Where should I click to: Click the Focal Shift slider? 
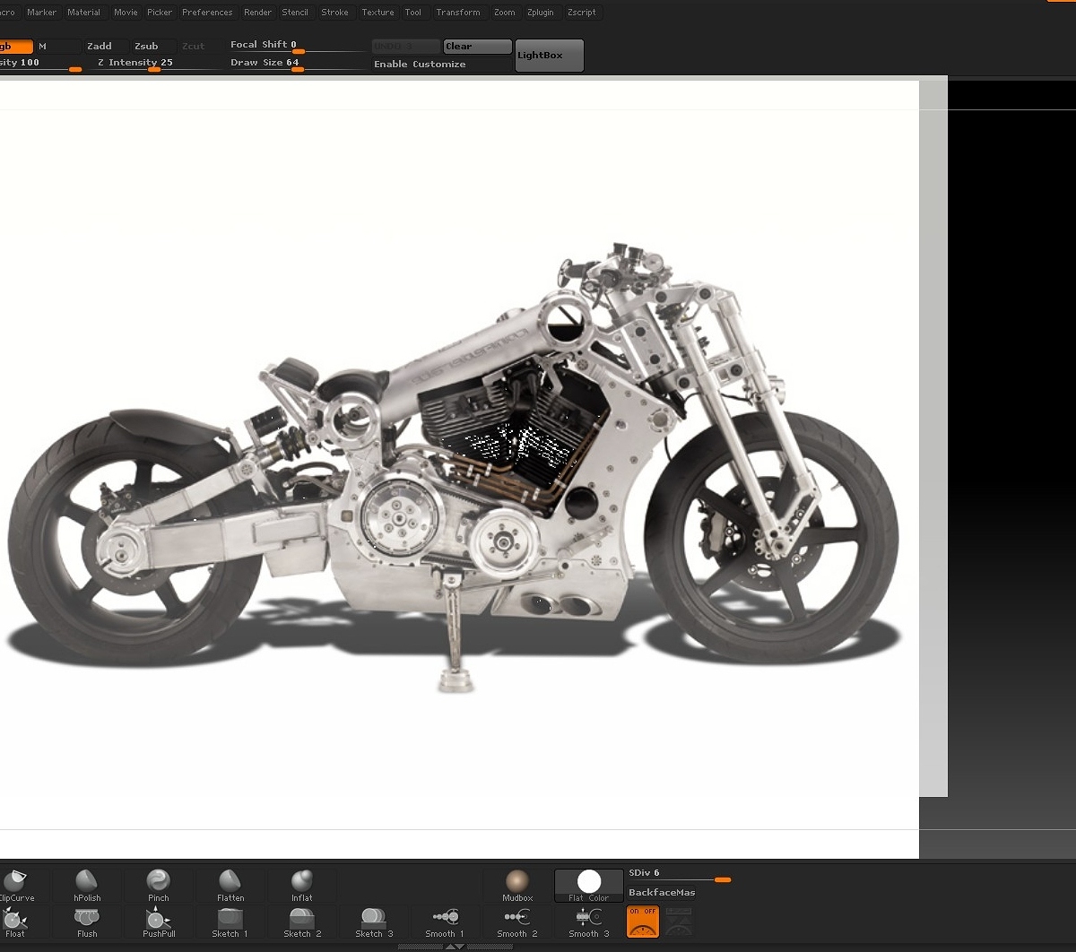297,46
